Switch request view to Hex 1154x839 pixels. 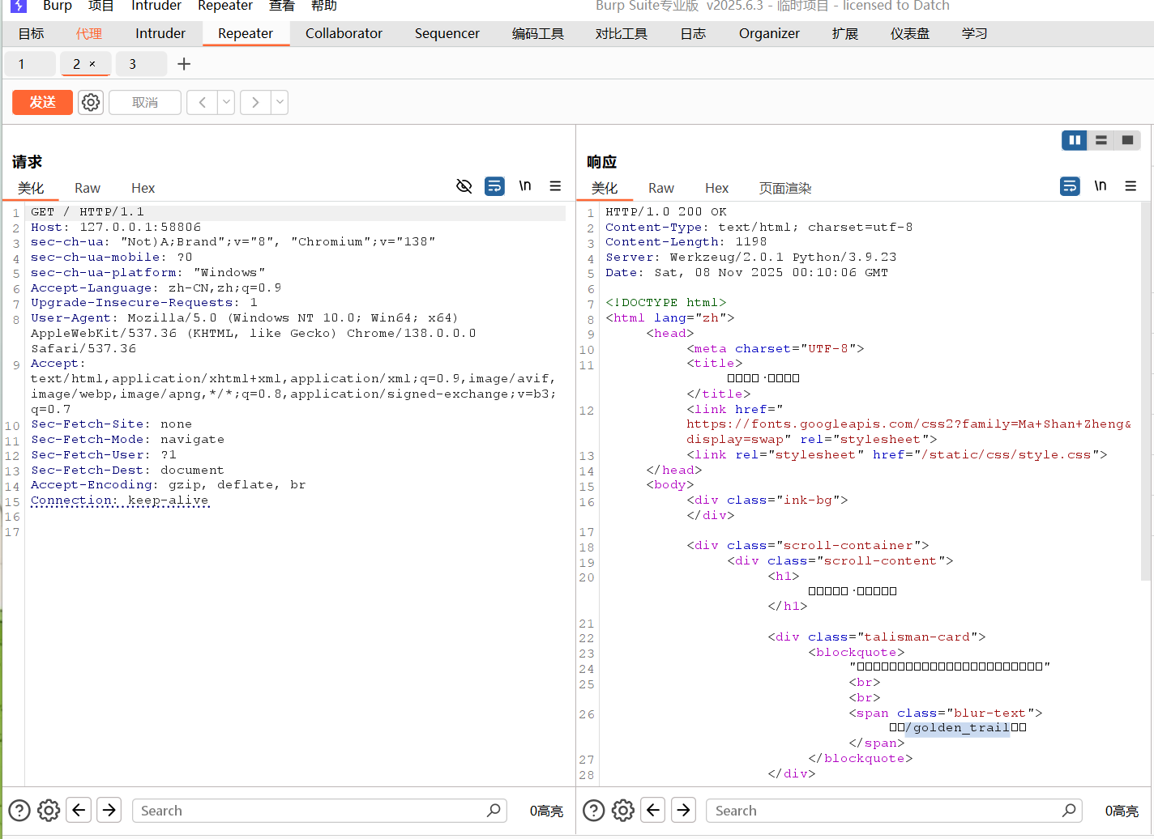(143, 188)
